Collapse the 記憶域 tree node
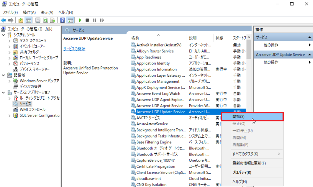 coord(4,75)
